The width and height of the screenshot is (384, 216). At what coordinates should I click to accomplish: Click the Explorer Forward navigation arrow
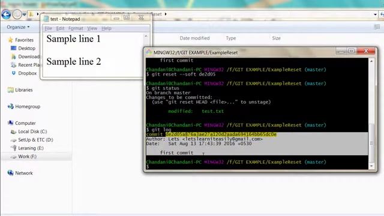pos(17,14)
